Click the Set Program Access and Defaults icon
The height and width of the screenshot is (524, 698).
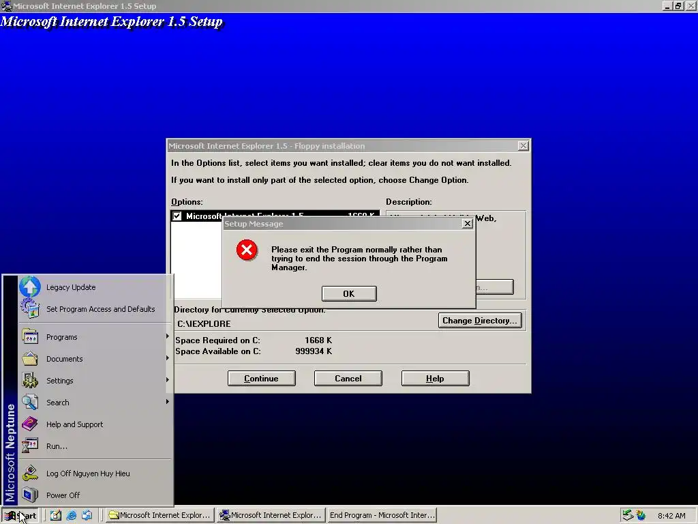point(30,308)
